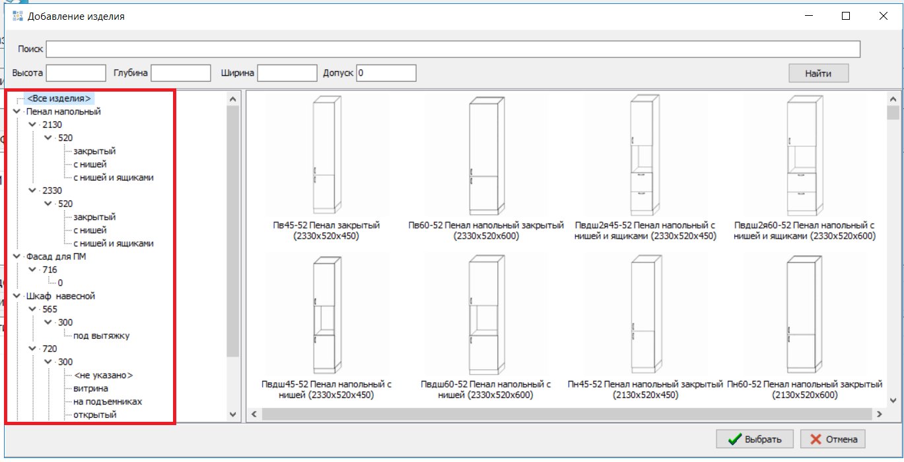Collapse the 2130 height node

32,125
